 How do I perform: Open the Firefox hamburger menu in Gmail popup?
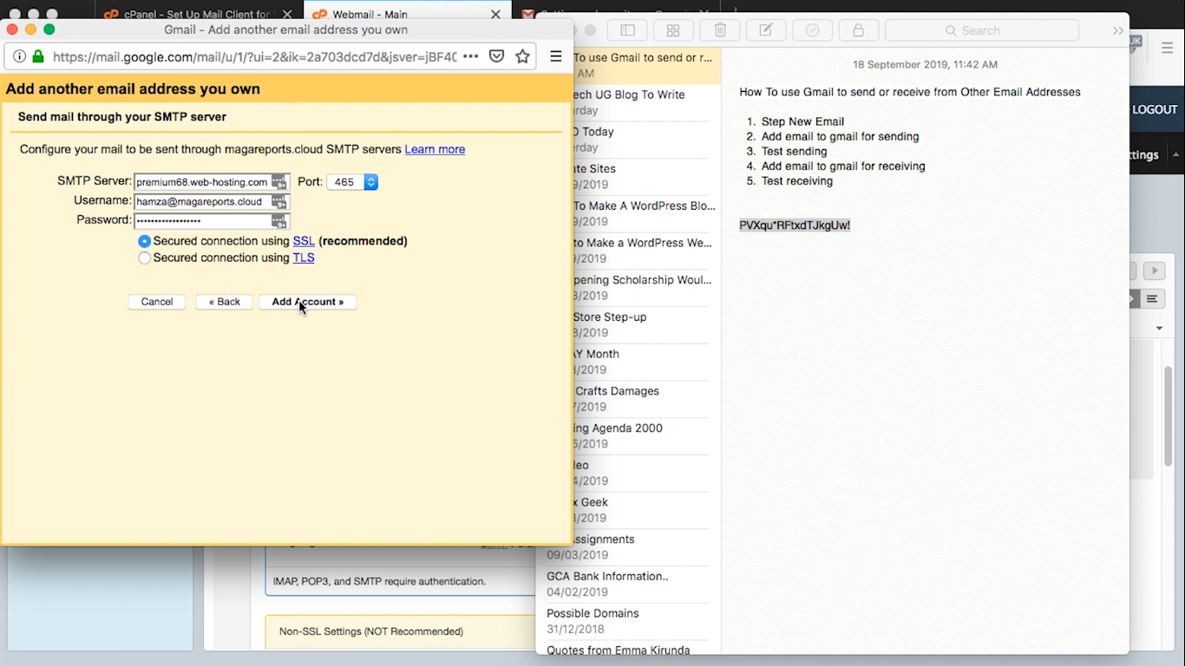556,56
